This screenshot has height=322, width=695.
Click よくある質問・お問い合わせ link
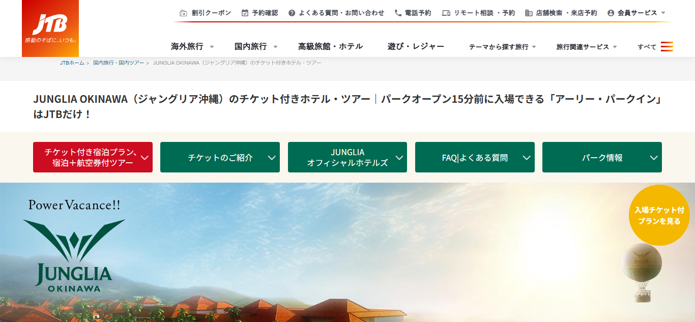[x=341, y=13]
